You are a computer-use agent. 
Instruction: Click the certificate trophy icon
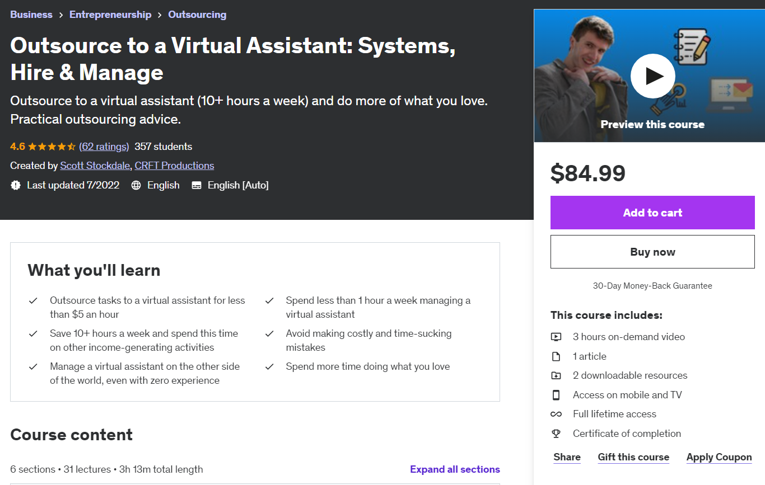click(556, 434)
